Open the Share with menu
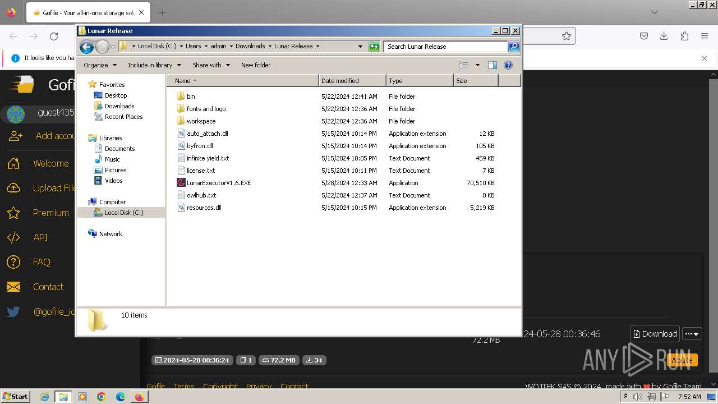This screenshot has height=404, width=718. 211,65
